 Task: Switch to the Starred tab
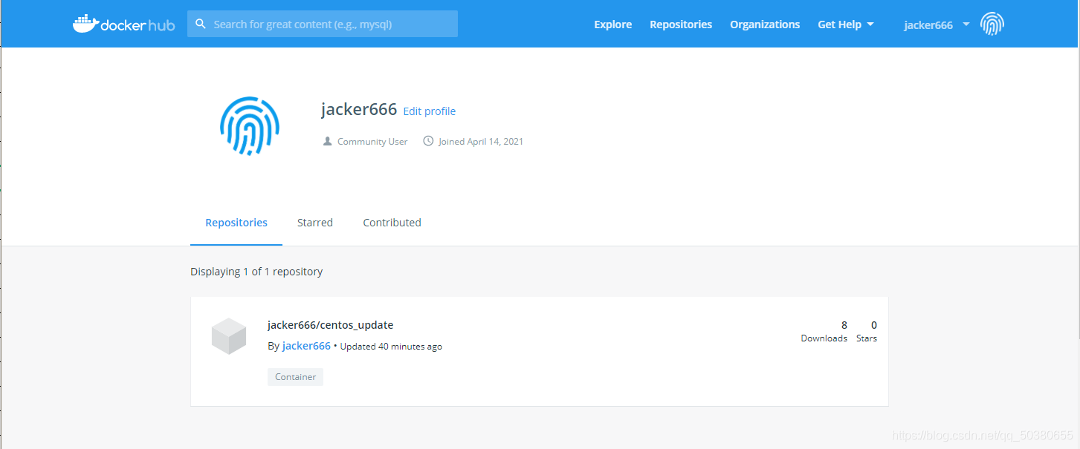click(x=314, y=222)
